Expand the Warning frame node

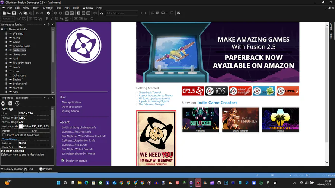6,33
